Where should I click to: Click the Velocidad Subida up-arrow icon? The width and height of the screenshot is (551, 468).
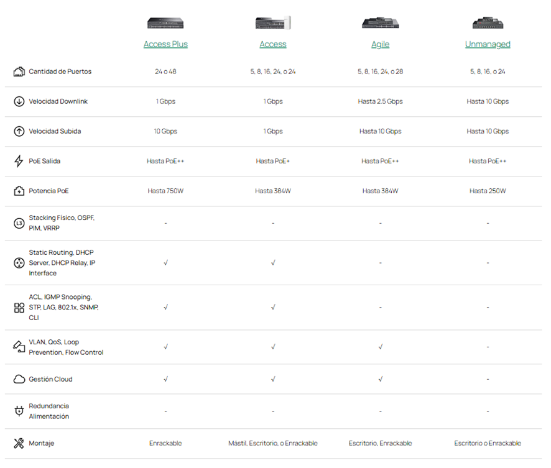pos(19,131)
